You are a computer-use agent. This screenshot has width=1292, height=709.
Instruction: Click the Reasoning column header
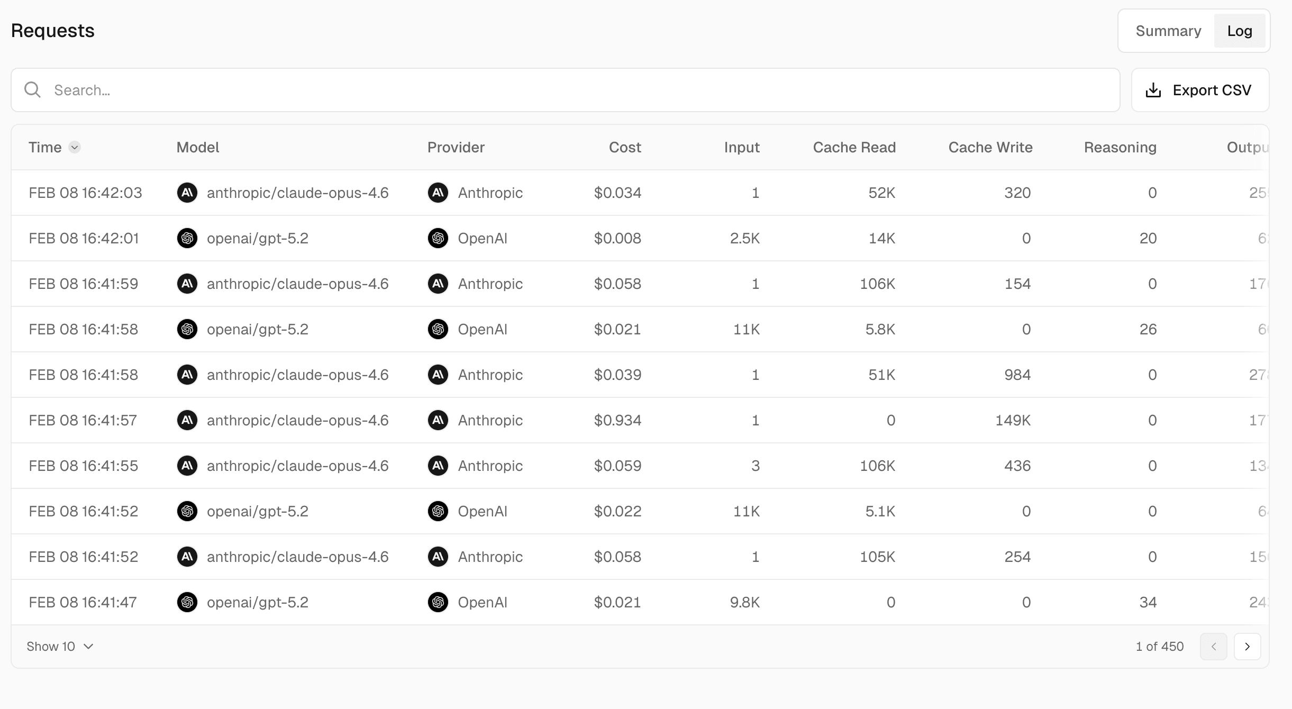(x=1120, y=147)
